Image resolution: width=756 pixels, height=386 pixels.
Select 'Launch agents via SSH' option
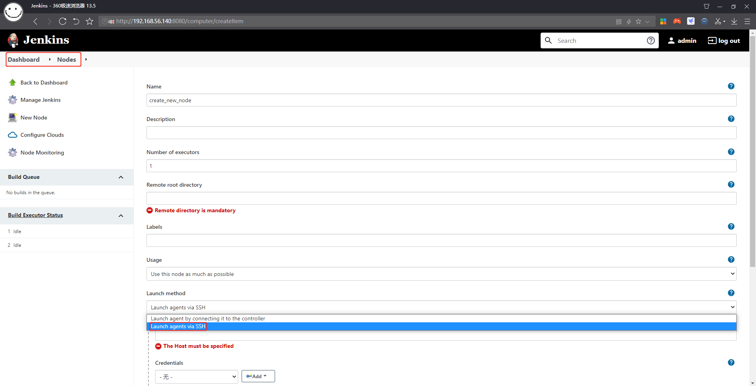pyautogui.click(x=441, y=326)
